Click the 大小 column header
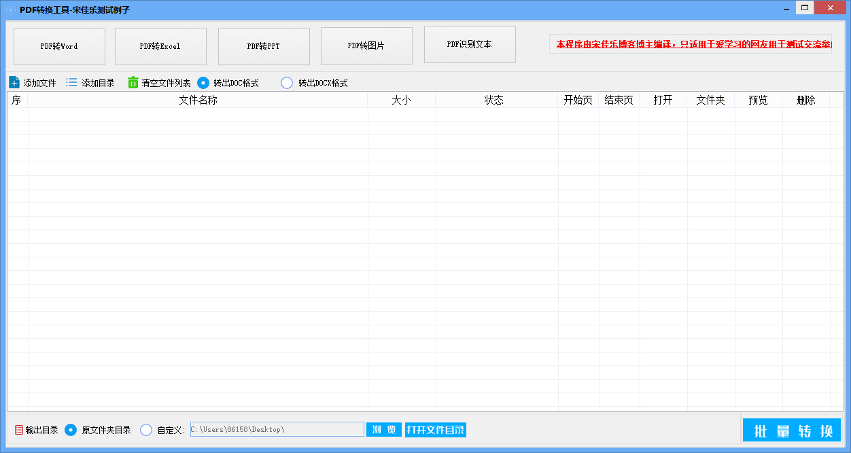Viewport: 851px width, 453px height. (402, 100)
